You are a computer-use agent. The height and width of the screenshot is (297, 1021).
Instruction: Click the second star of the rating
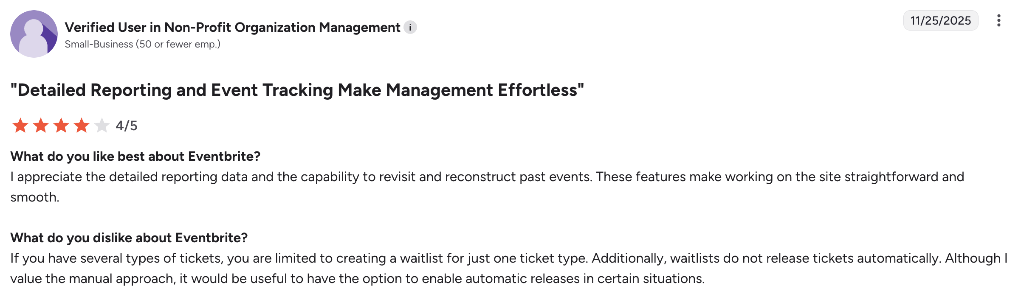tap(41, 125)
